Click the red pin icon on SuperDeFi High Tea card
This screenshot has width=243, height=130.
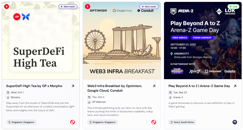7,7
